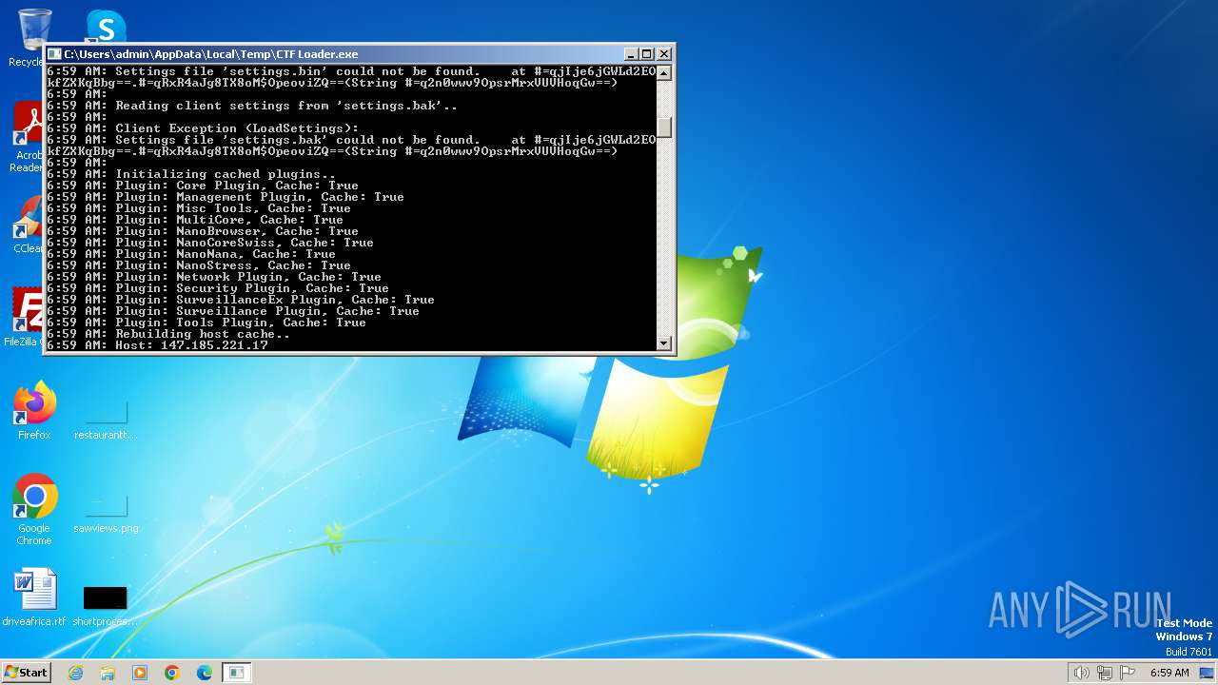The image size is (1218, 685).
Task: Open Chrome from the taskbar
Action: [172, 673]
